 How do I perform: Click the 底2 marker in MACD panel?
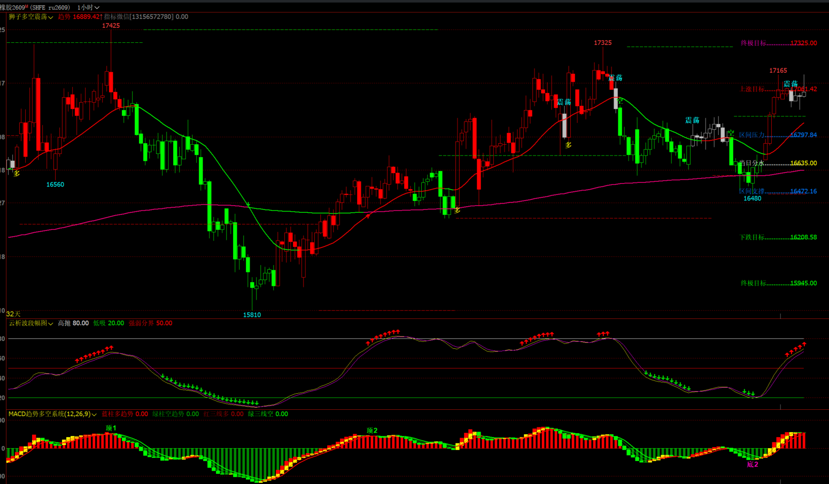[x=752, y=464]
